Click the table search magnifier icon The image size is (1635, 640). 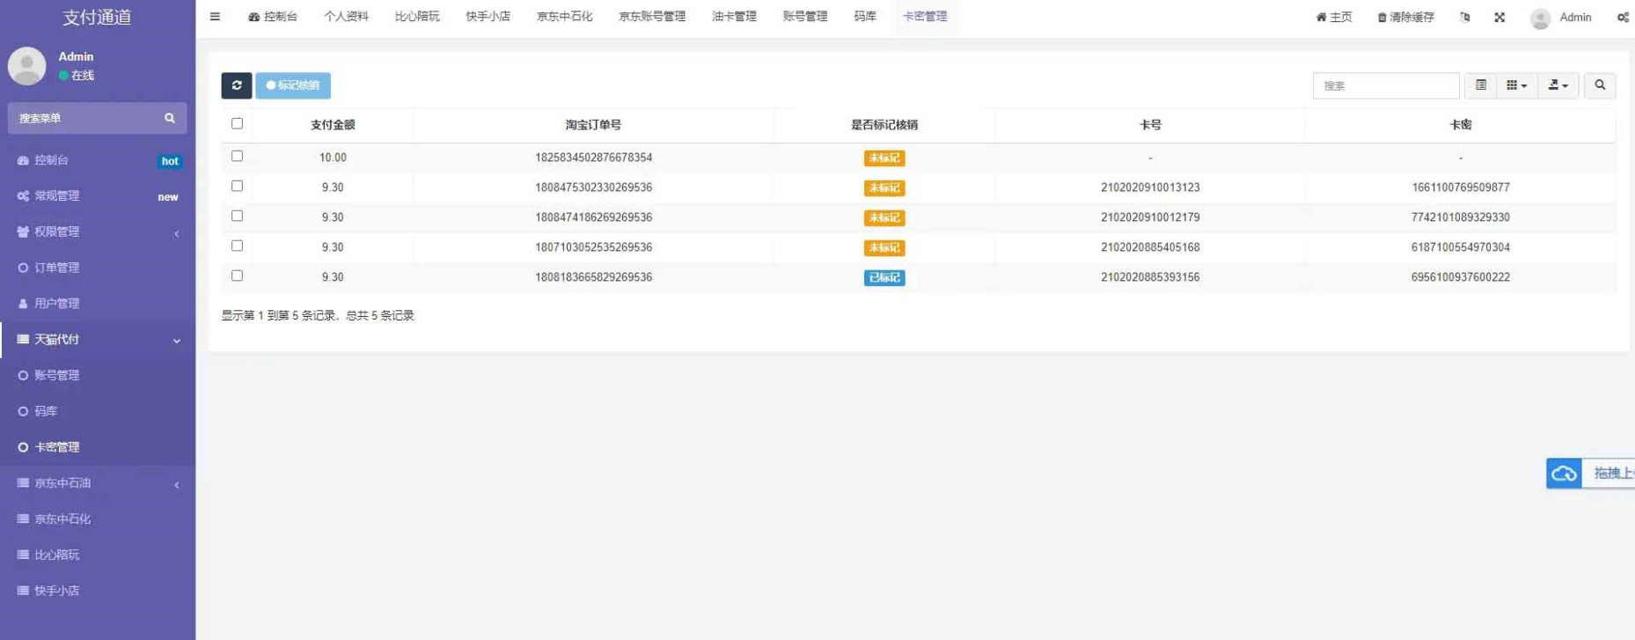(1599, 85)
